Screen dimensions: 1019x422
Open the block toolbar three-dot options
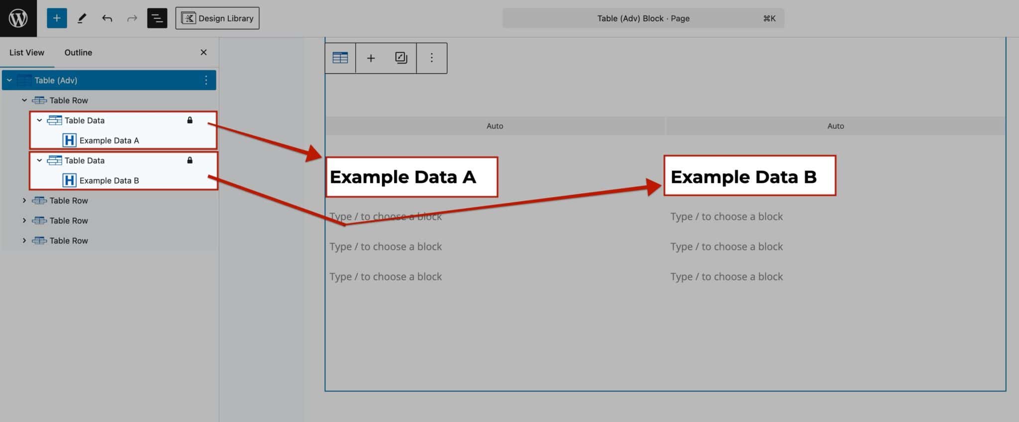point(431,58)
